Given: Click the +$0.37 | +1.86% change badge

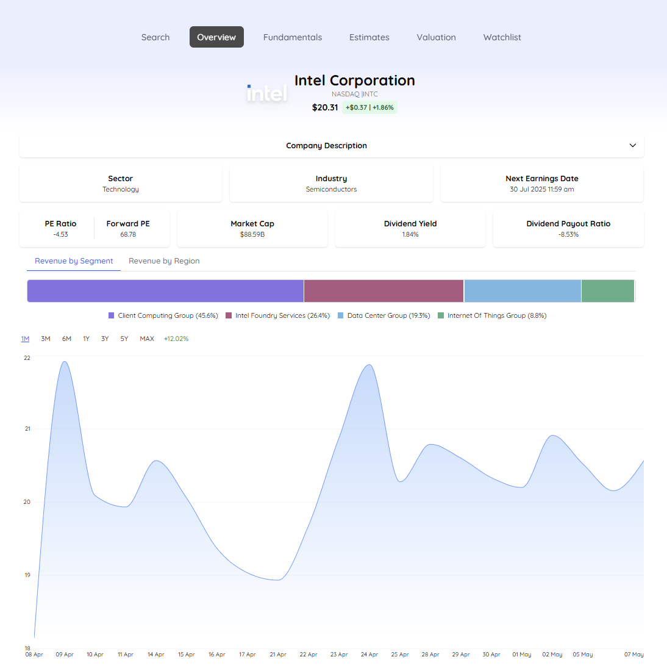Looking at the screenshot, I should coord(369,107).
